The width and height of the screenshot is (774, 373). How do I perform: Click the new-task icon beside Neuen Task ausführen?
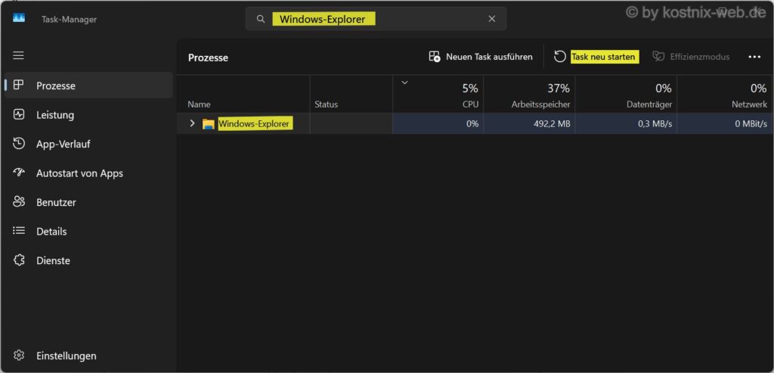[x=435, y=57]
